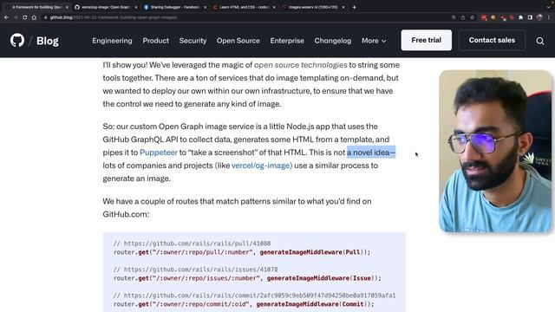Open a new tab with plus button
This screenshot has height=312, width=555.
click(355, 7)
